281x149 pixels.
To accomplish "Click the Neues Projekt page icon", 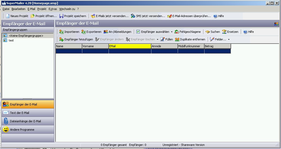I will (8, 16).
